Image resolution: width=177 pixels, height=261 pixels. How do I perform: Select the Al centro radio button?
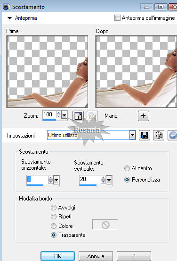[127, 168]
